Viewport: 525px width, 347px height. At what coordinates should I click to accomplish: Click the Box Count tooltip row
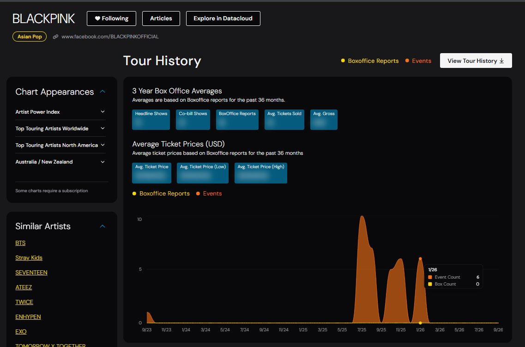click(454, 284)
